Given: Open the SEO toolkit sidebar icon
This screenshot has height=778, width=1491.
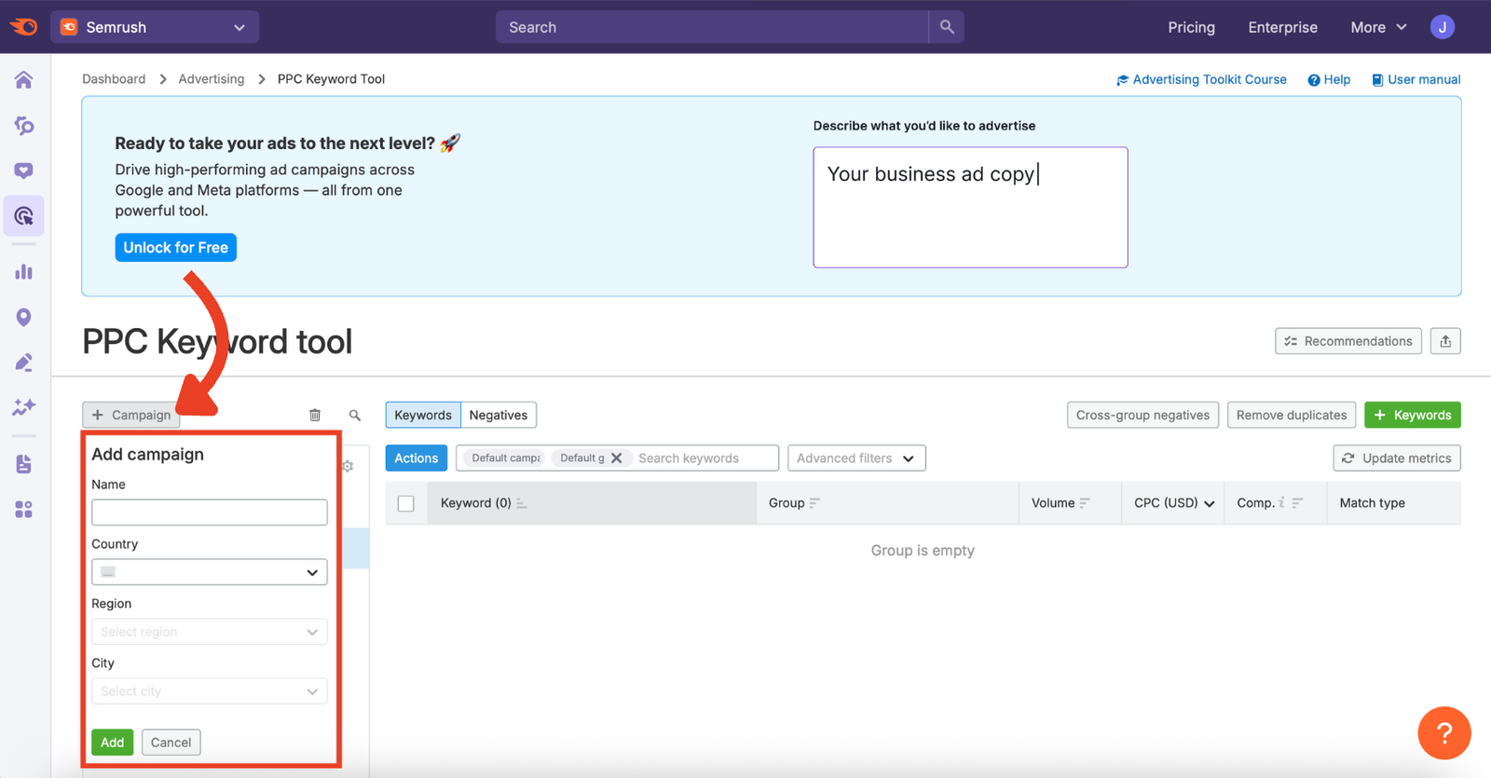Looking at the screenshot, I should click(x=24, y=126).
